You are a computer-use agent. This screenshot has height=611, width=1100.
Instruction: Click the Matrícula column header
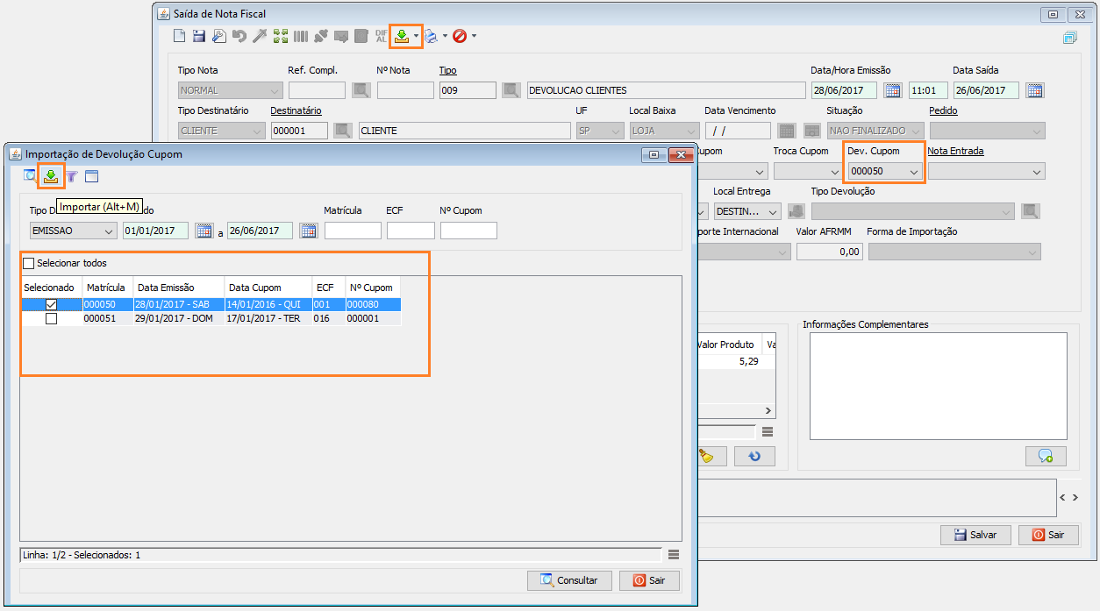106,288
